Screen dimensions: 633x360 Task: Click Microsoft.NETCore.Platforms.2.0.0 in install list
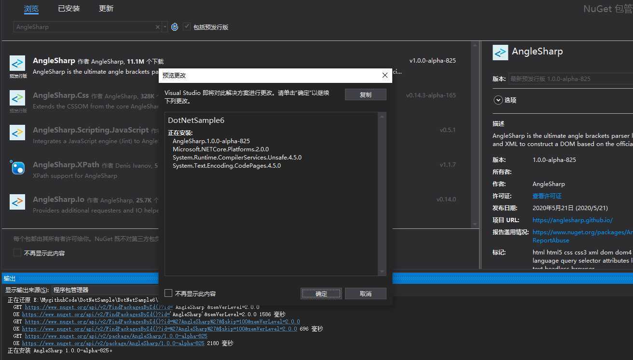coord(220,149)
